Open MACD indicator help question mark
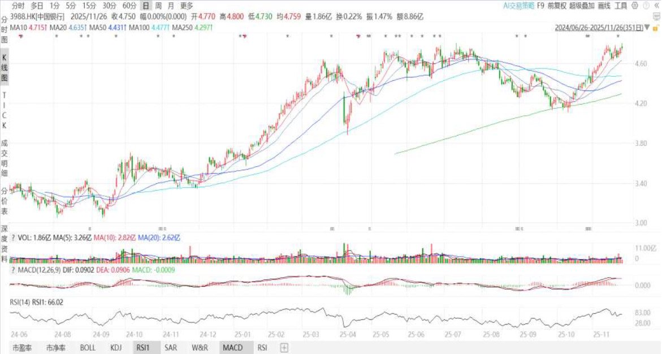The height and width of the screenshot is (354, 662). (13, 270)
